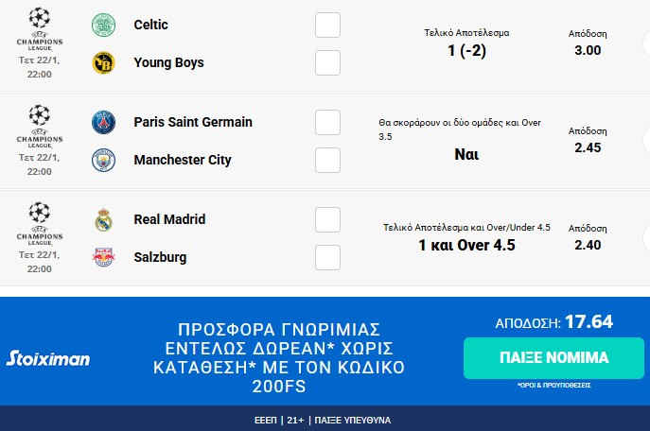Click the Paris Saint Germain crest icon
This screenshot has height=431, width=650.
(102, 122)
